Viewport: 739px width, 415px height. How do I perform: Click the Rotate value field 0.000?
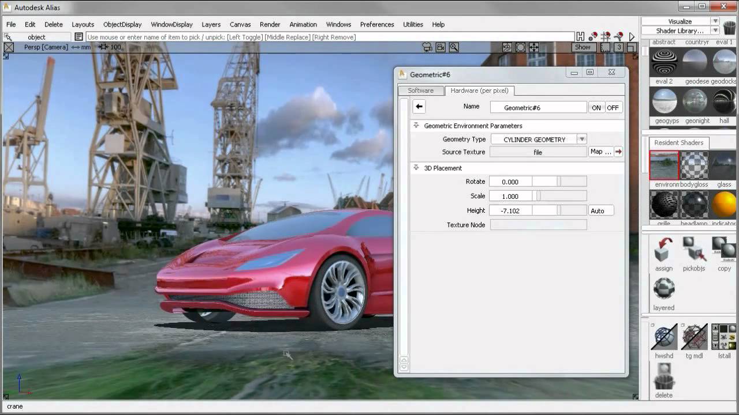510,181
